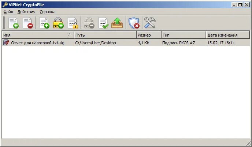Open the Файл menu

pyautogui.click(x=8, y=12)
